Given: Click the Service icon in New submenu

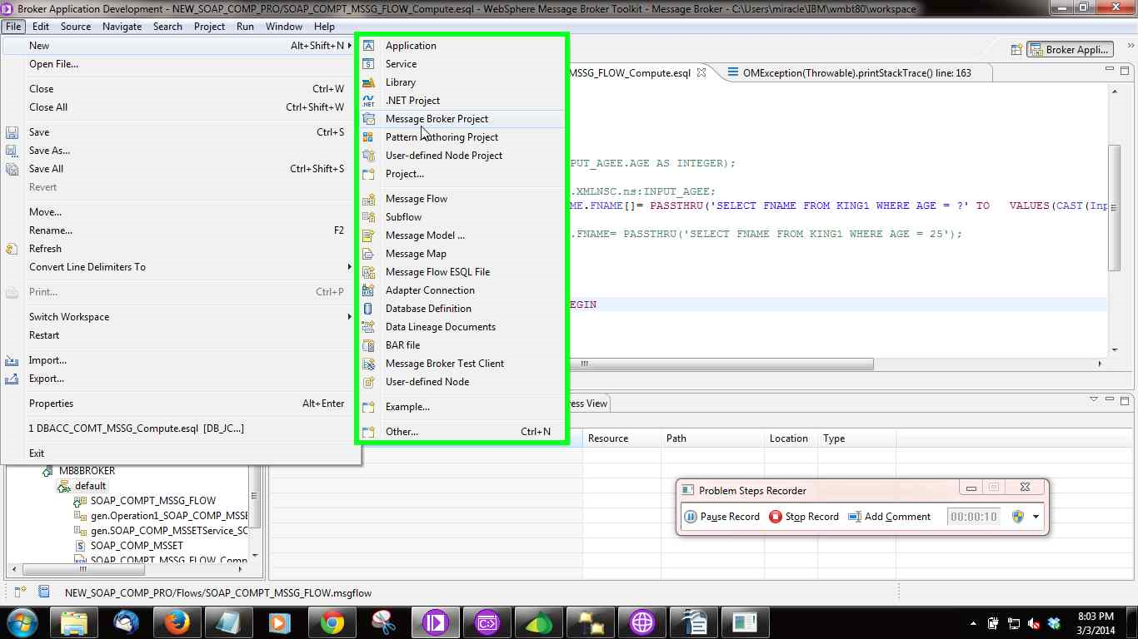Looking at the screenshot, I should coord(368,64).
